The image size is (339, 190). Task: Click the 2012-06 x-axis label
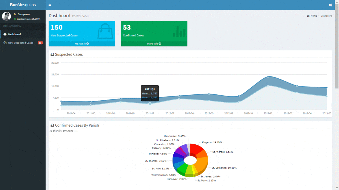[209, 113]
